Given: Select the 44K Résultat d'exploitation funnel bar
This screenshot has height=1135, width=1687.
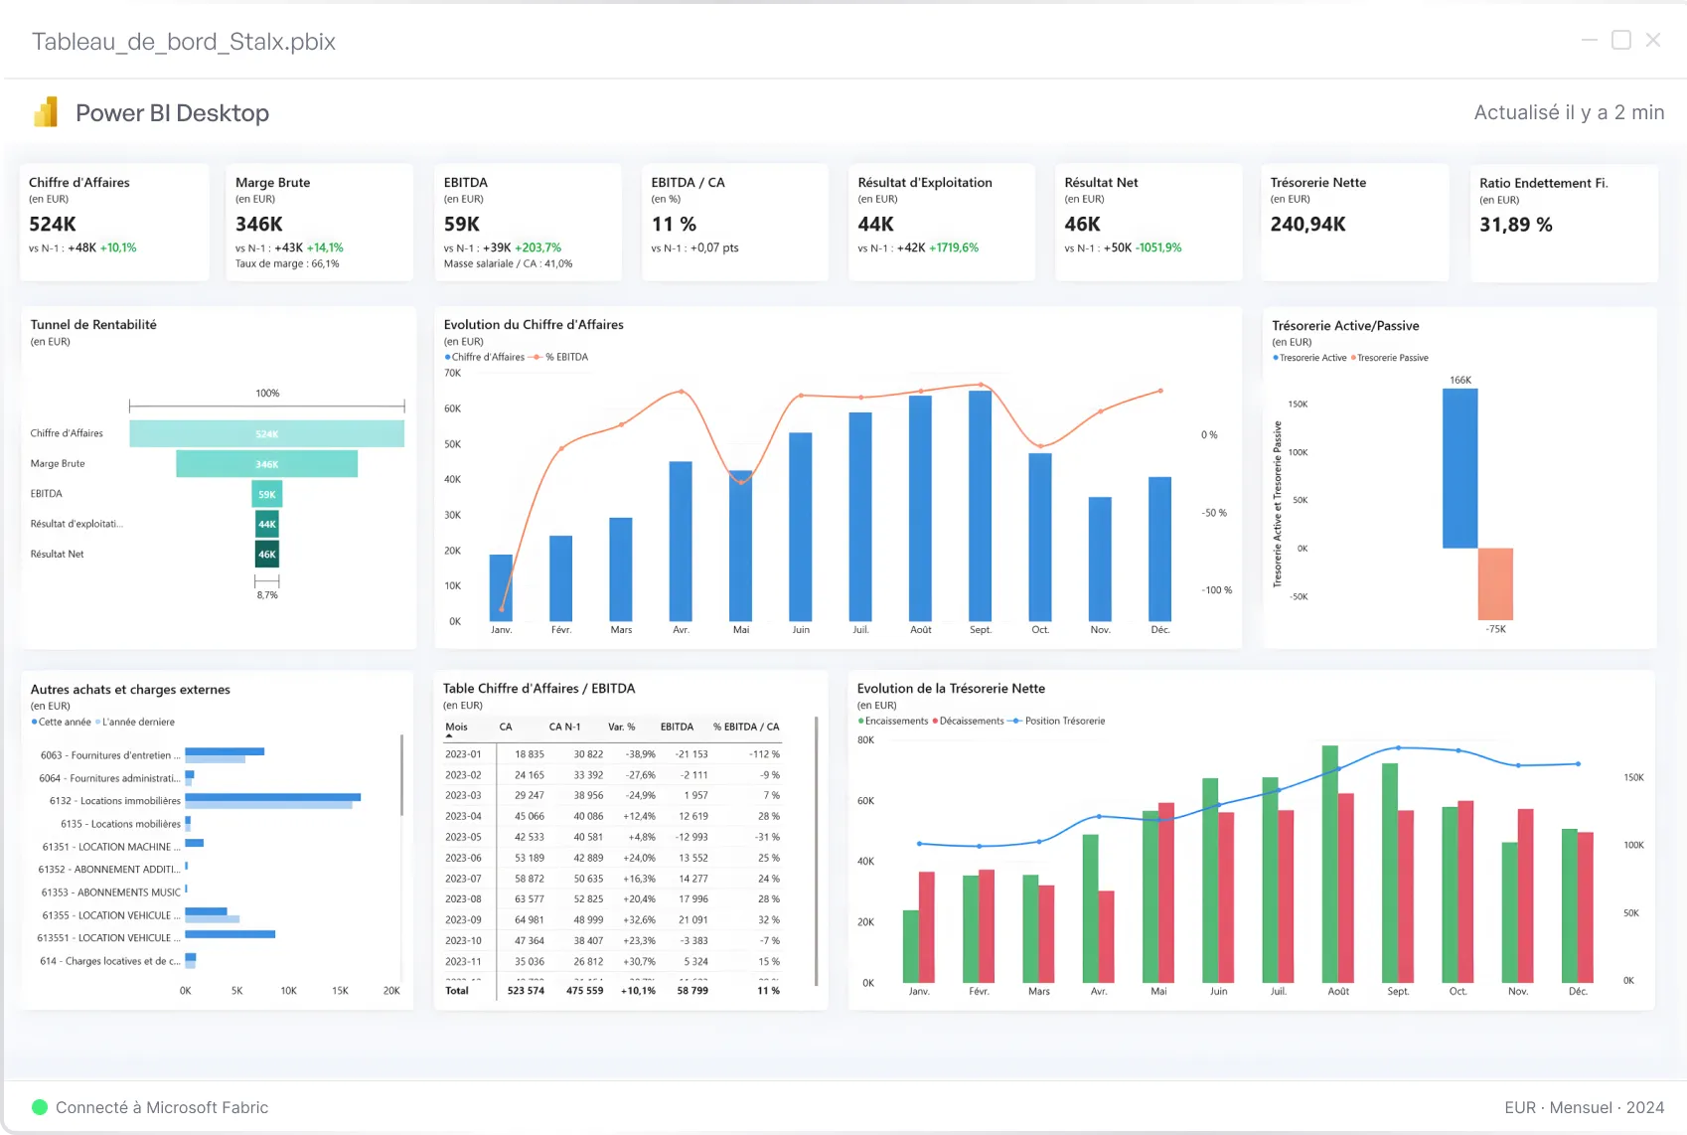Looking at the screenshot, I should pos(266,524).
